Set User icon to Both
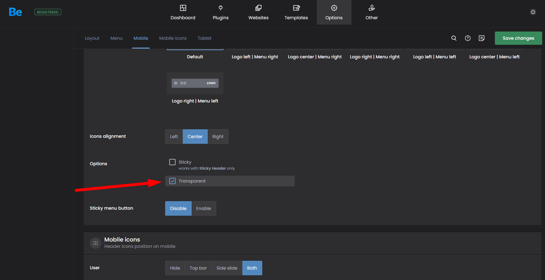This screenshot has width=545, height=280. click(252, 268)
